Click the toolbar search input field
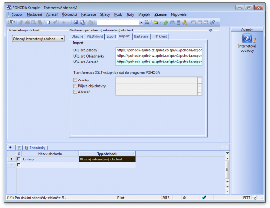Screen dimensions: 270x208 118,22
